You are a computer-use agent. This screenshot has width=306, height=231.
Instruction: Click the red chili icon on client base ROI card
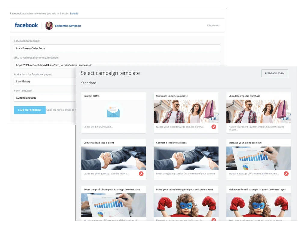coord(286,174)
